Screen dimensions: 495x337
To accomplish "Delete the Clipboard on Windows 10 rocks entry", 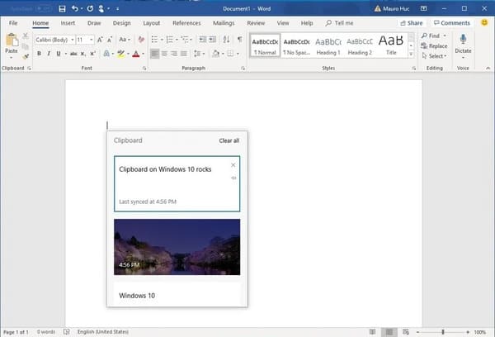I will (233, 165).
